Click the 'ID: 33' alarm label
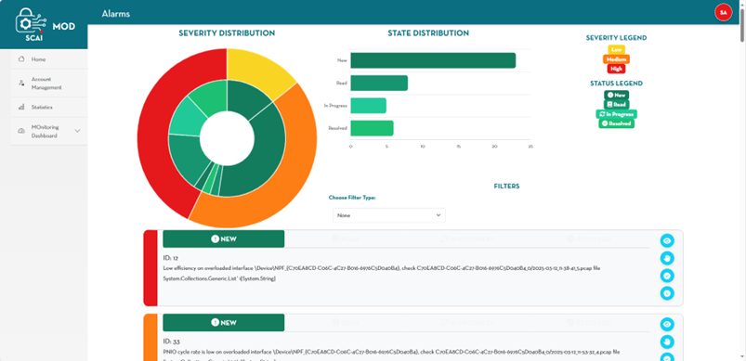Image resolution: width=746 pixels, height=361 pixels. (x=171, y=342)
